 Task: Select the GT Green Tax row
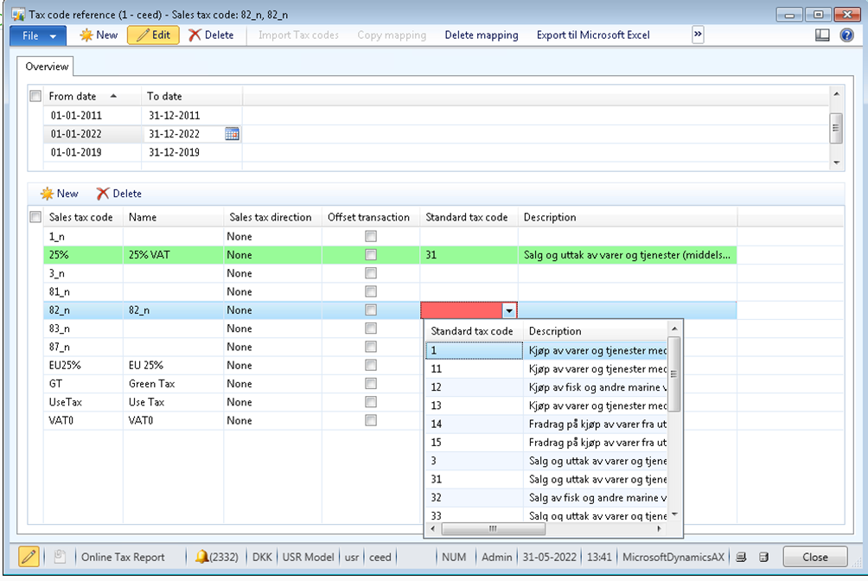(x=390, y=383)
